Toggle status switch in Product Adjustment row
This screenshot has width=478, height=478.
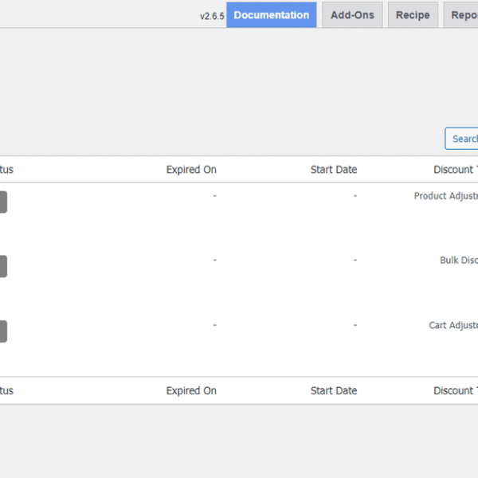click(2, 202)
